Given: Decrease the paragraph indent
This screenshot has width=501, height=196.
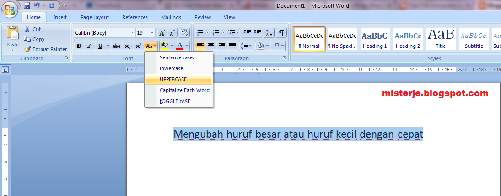Looking at the screenshot, I should click(x=247, y=33).
